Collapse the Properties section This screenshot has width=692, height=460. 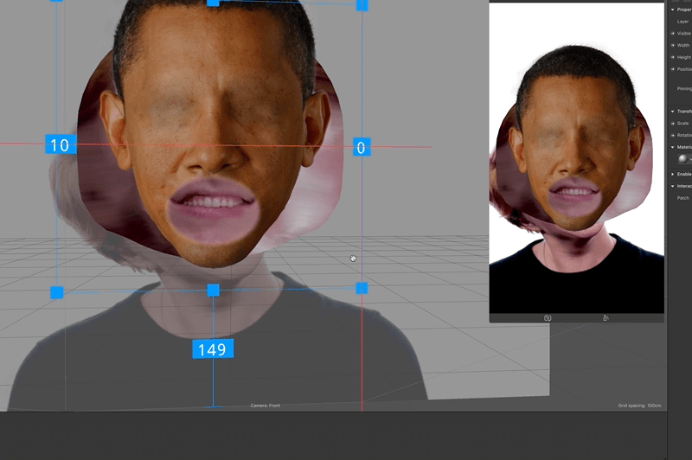pyautogui.click(x=673, y=10)
